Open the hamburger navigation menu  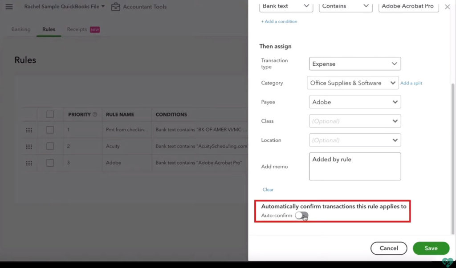tap(9, 7)
